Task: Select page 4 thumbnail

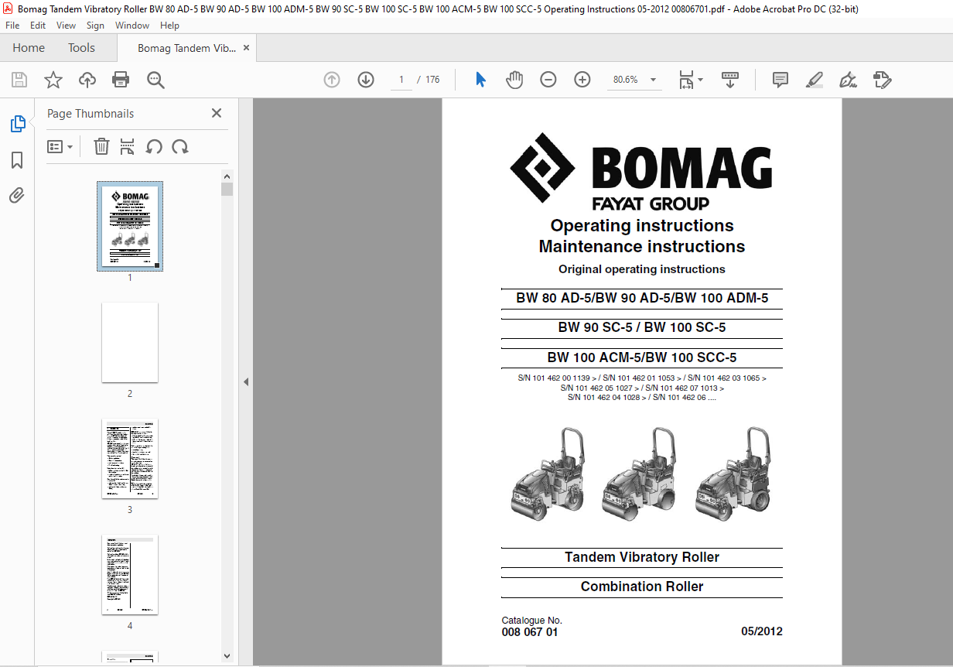Action: coord(130,574)
